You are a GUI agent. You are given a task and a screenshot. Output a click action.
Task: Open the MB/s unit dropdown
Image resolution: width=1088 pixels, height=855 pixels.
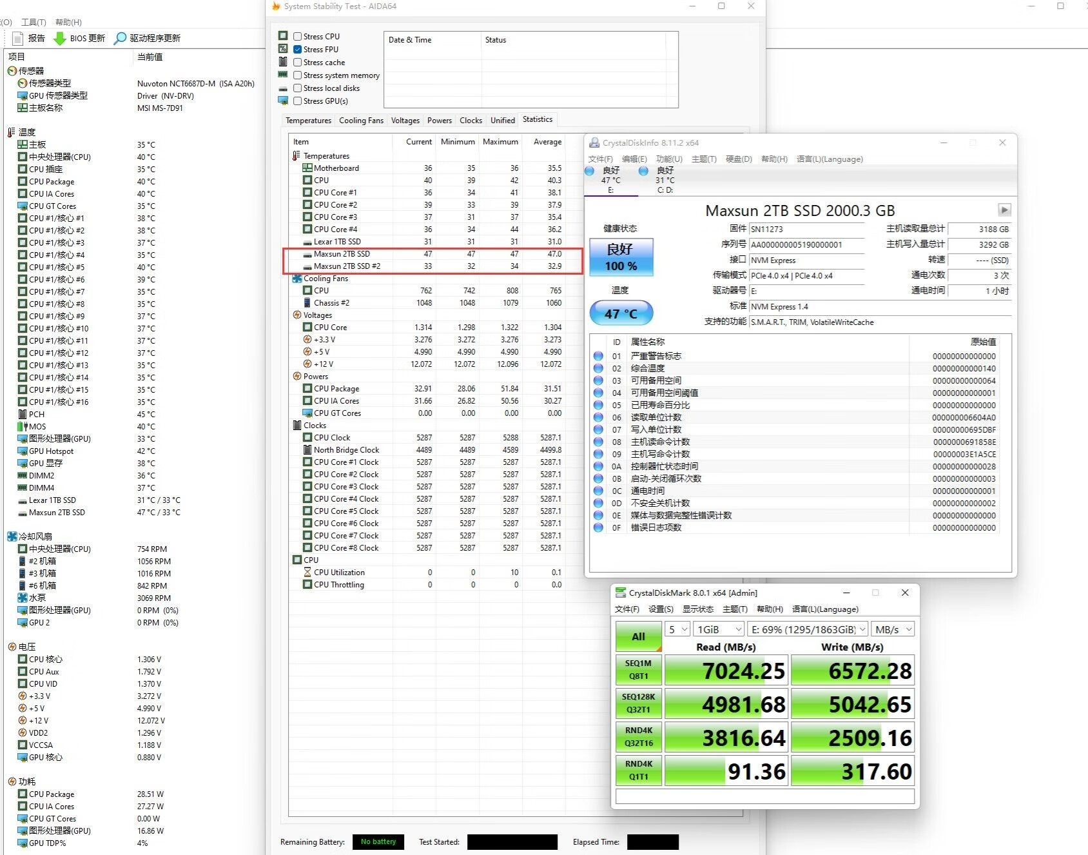tap(893, 629)
